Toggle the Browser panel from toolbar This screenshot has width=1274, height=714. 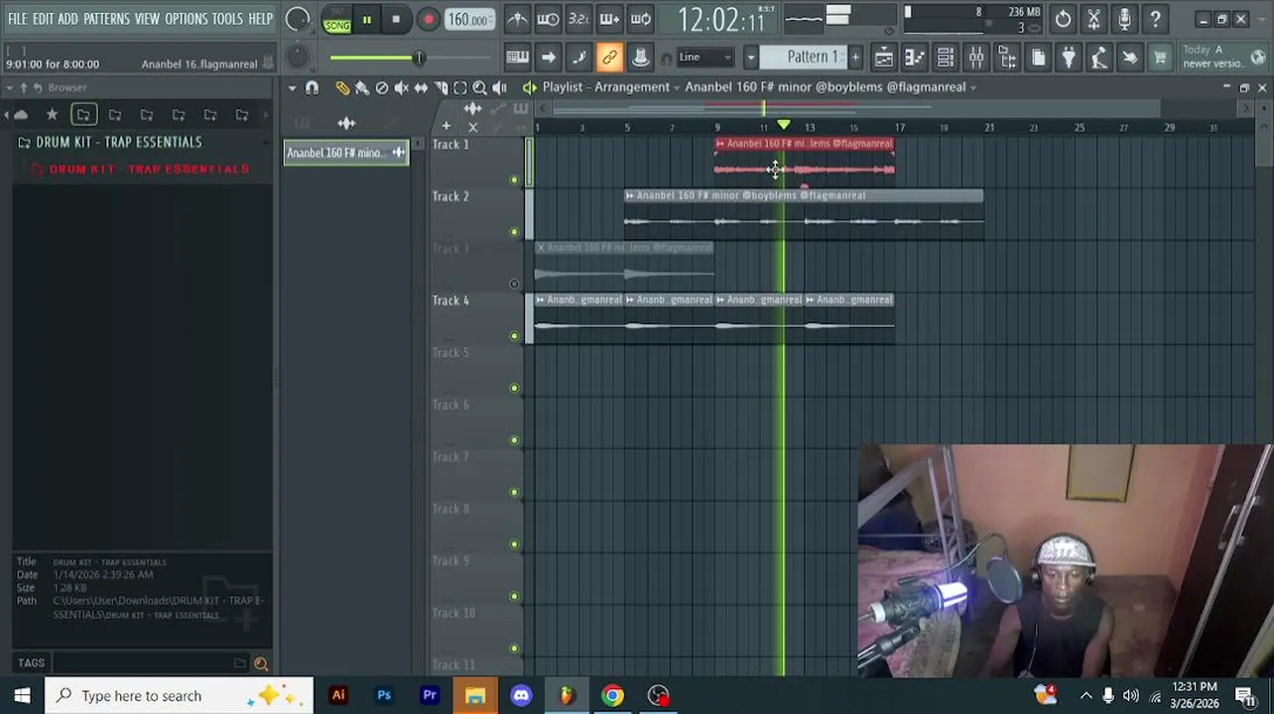click(1007, 58)
